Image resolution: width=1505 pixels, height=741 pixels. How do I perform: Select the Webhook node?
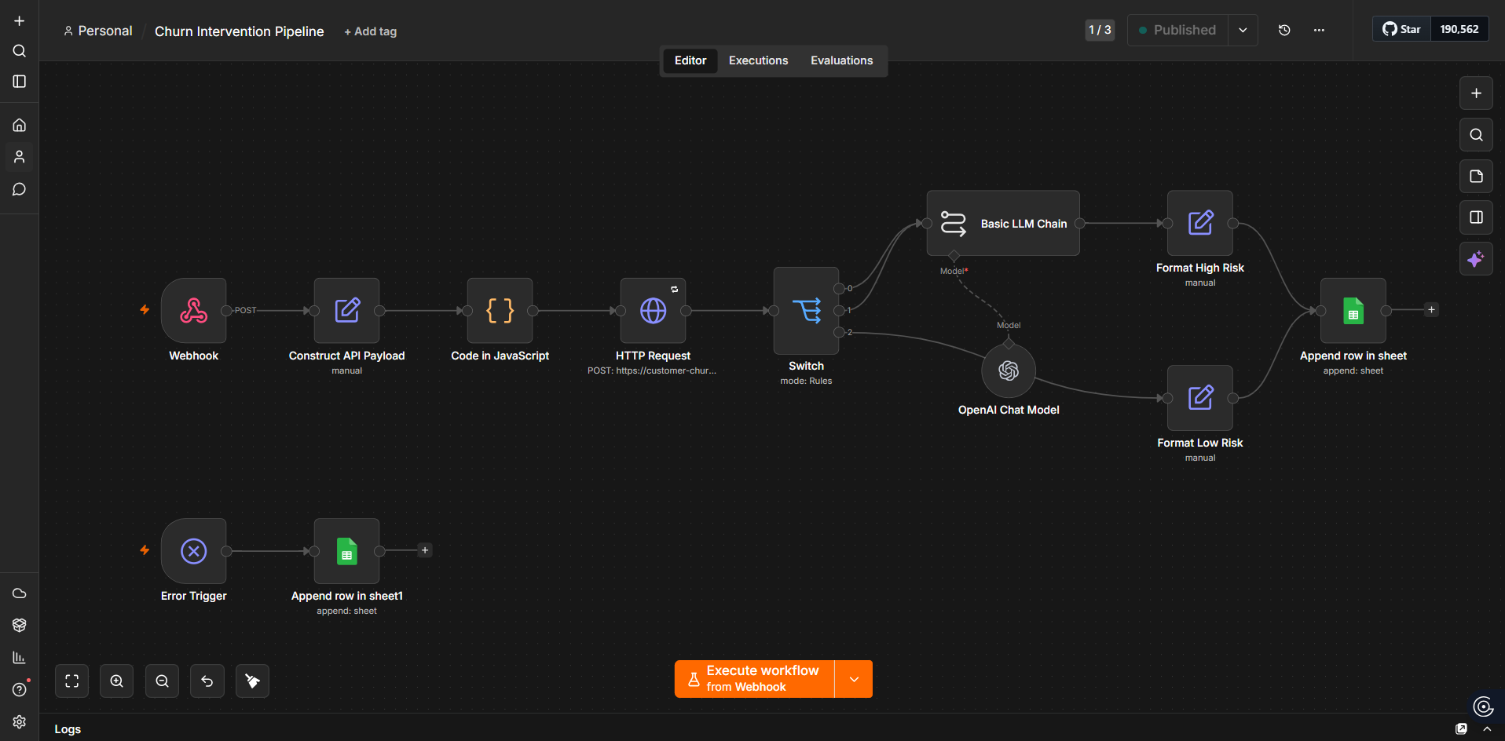(x=194, y=311)
